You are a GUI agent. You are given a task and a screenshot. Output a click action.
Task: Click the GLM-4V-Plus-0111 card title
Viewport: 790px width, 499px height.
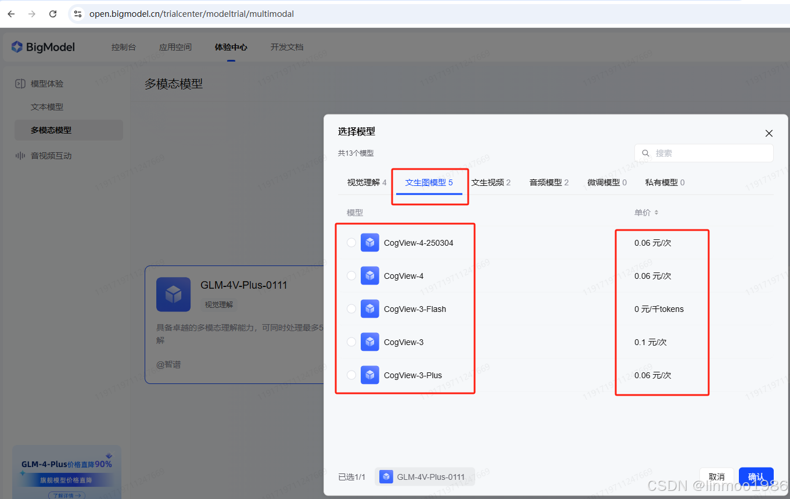(244, 285)
